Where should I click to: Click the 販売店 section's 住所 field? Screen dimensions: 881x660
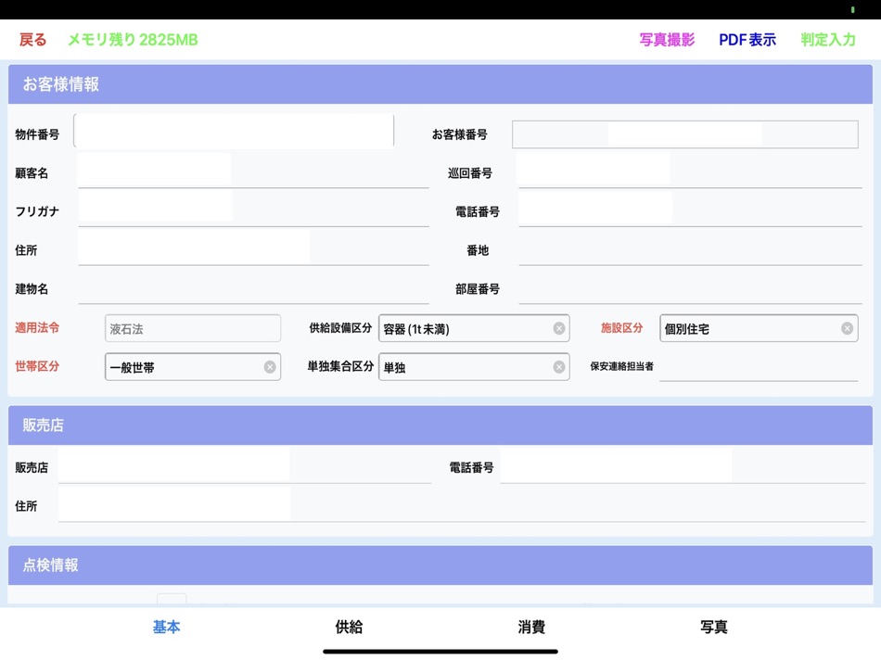[462, 505]
